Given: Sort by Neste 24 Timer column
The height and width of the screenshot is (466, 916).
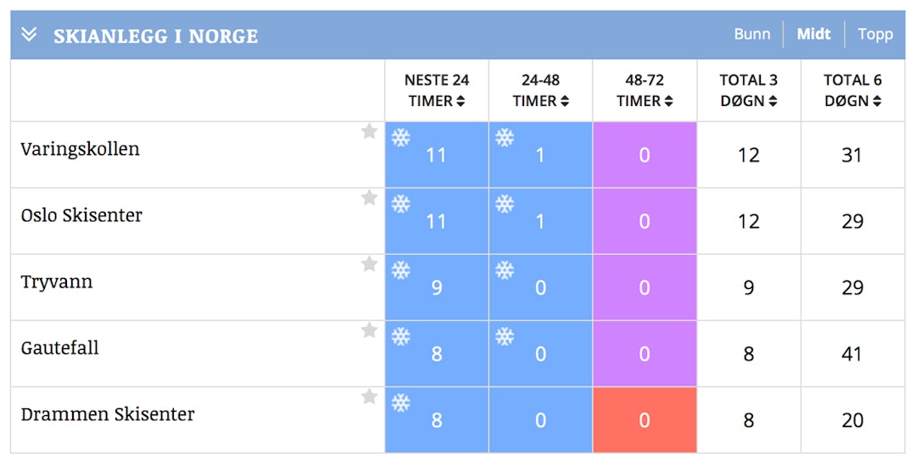Looking at the screenshot, I should click(x=437, y=91).
